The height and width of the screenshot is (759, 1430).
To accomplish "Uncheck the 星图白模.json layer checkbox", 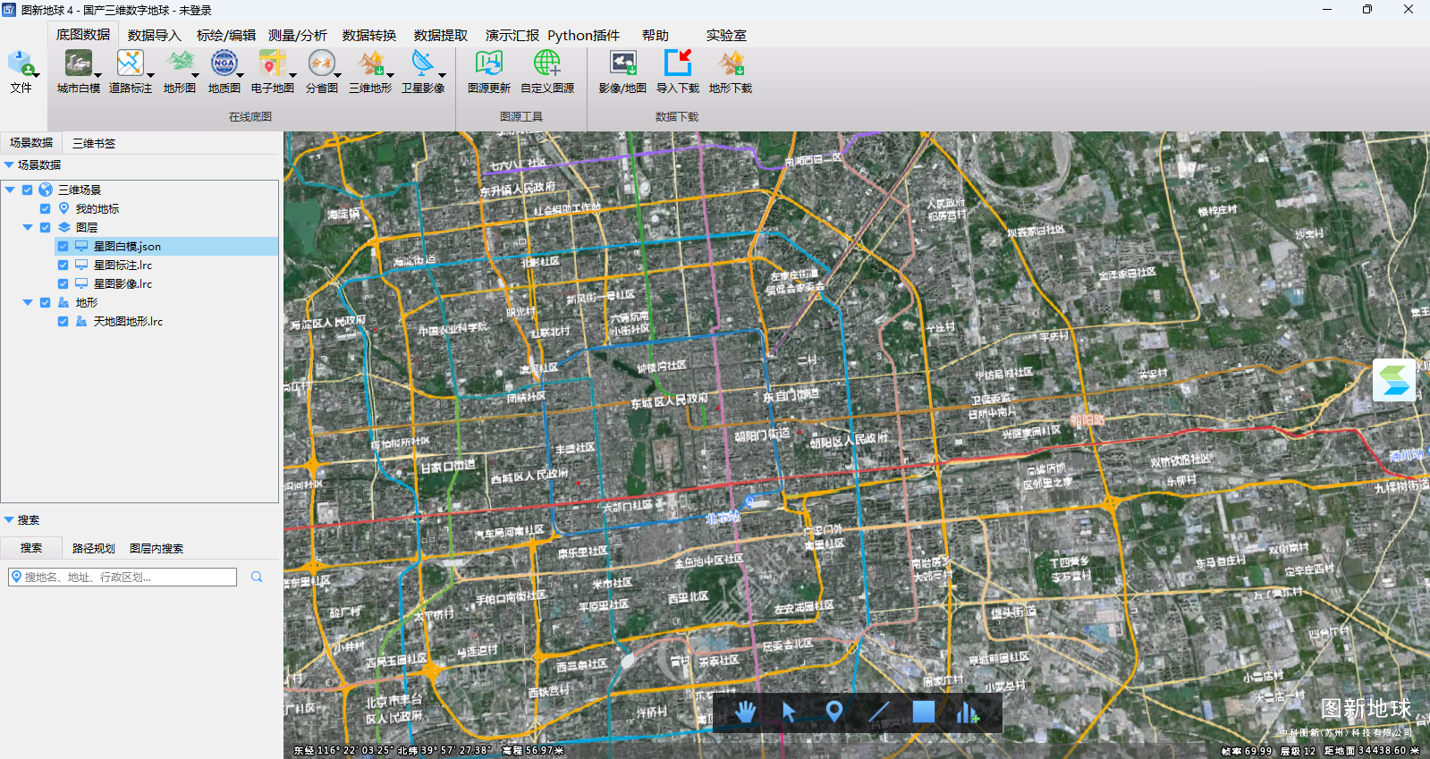I will click(63, 247).
